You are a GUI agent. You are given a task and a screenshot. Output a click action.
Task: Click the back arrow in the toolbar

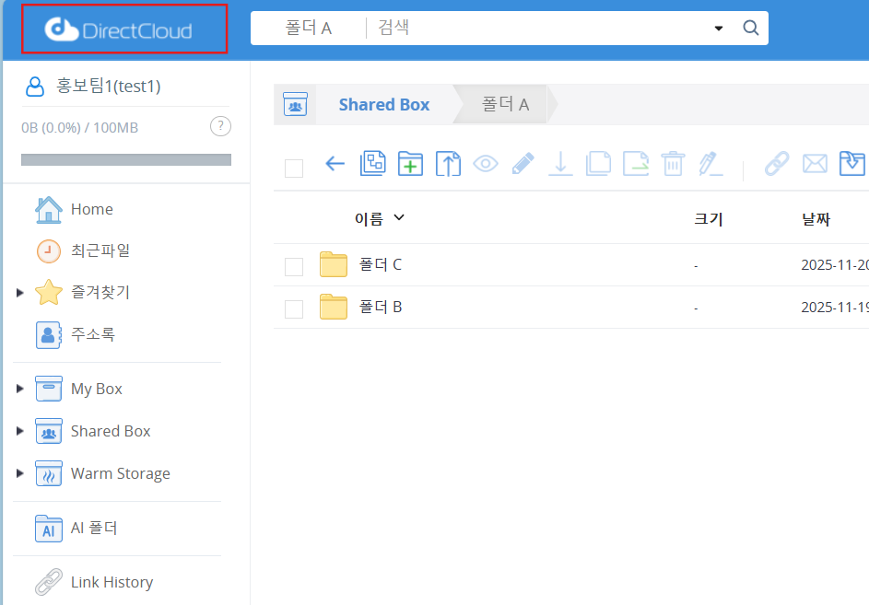point(335,165)
